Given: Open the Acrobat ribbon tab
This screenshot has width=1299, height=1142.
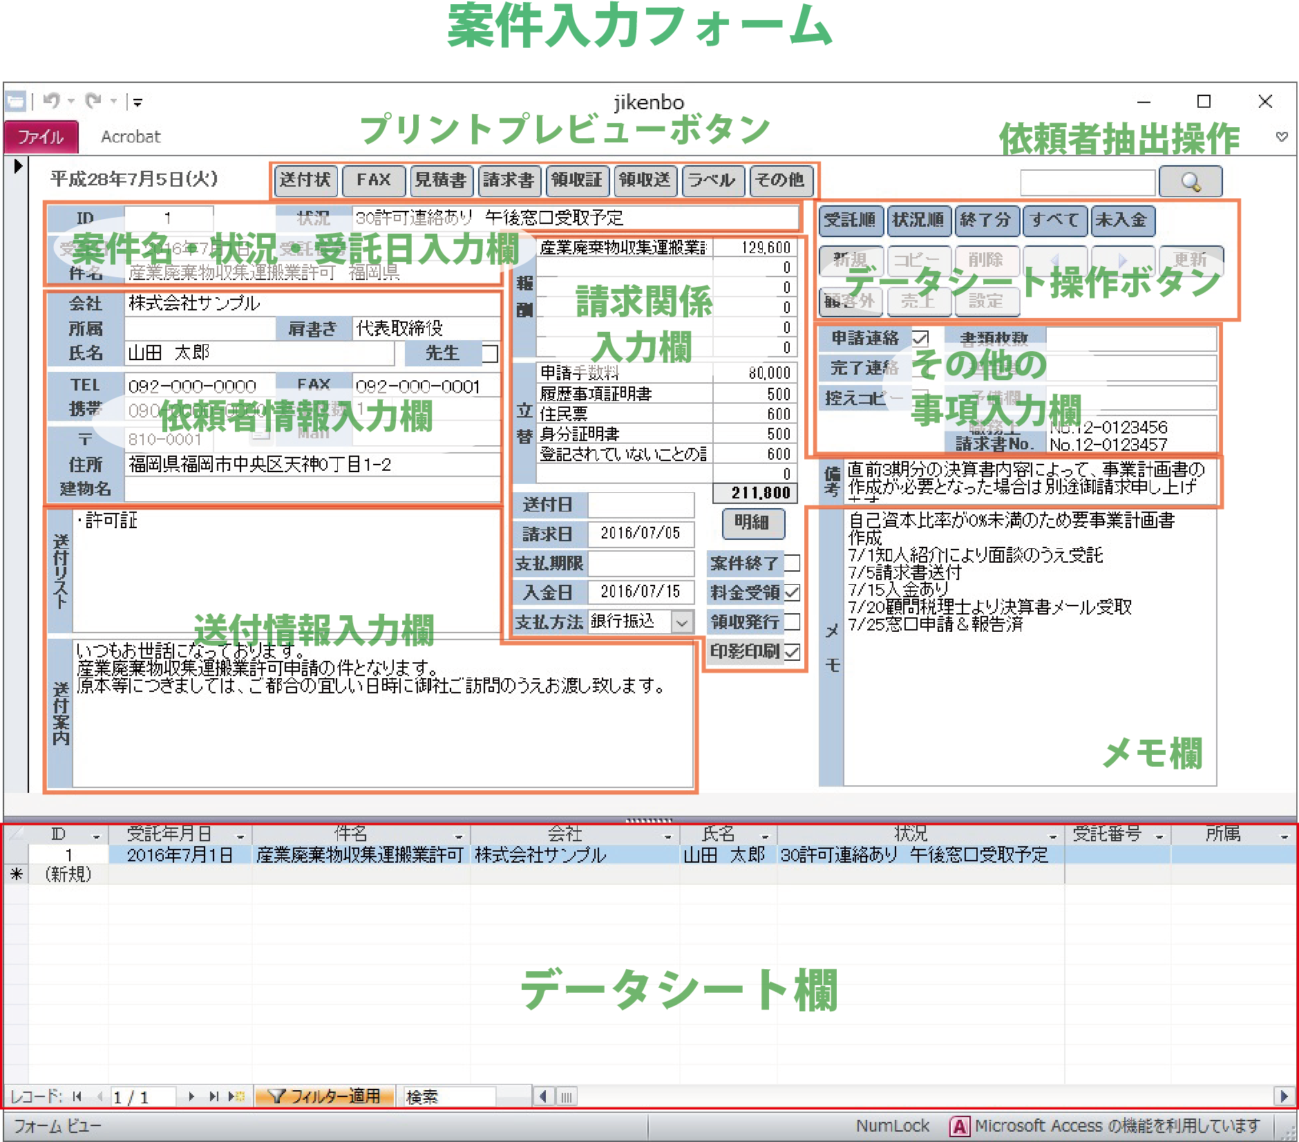Looking at the screenshot, I should [x=131, y=137].
